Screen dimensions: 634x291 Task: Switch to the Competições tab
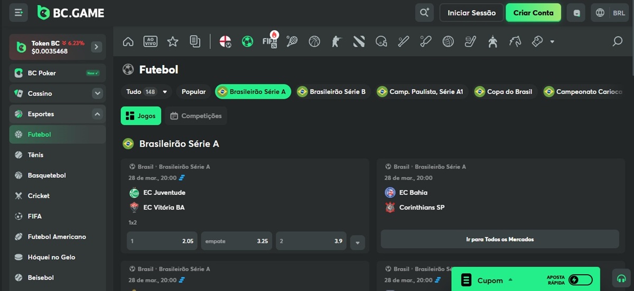coord(196,116)
